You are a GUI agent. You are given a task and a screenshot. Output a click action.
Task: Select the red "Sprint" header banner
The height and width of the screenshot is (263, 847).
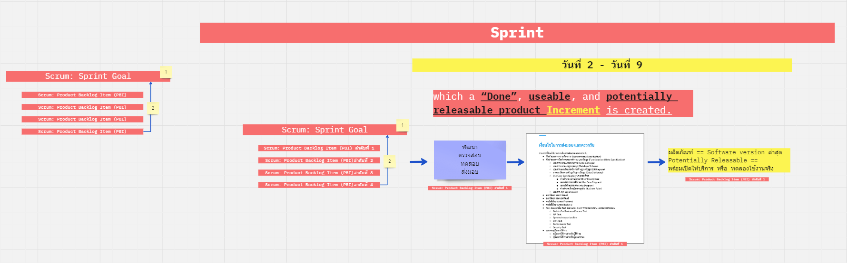pyautogui.click(x=517, y=33)
